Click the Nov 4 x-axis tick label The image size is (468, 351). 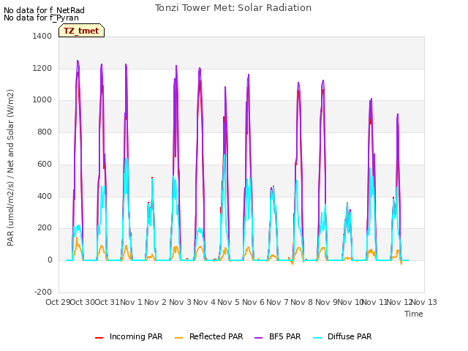205,302
